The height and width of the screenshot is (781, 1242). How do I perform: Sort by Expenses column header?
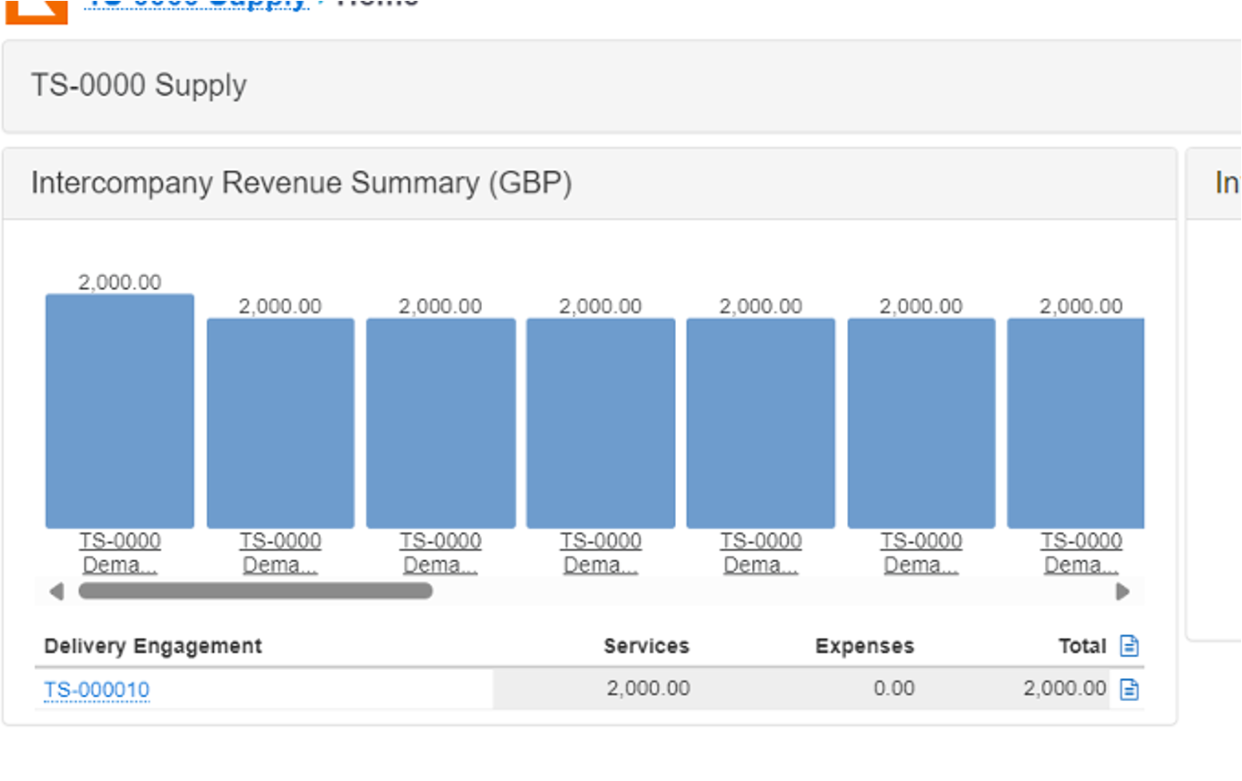tap(864, 646)
